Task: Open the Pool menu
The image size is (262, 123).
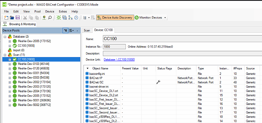Action: (38, 12)
